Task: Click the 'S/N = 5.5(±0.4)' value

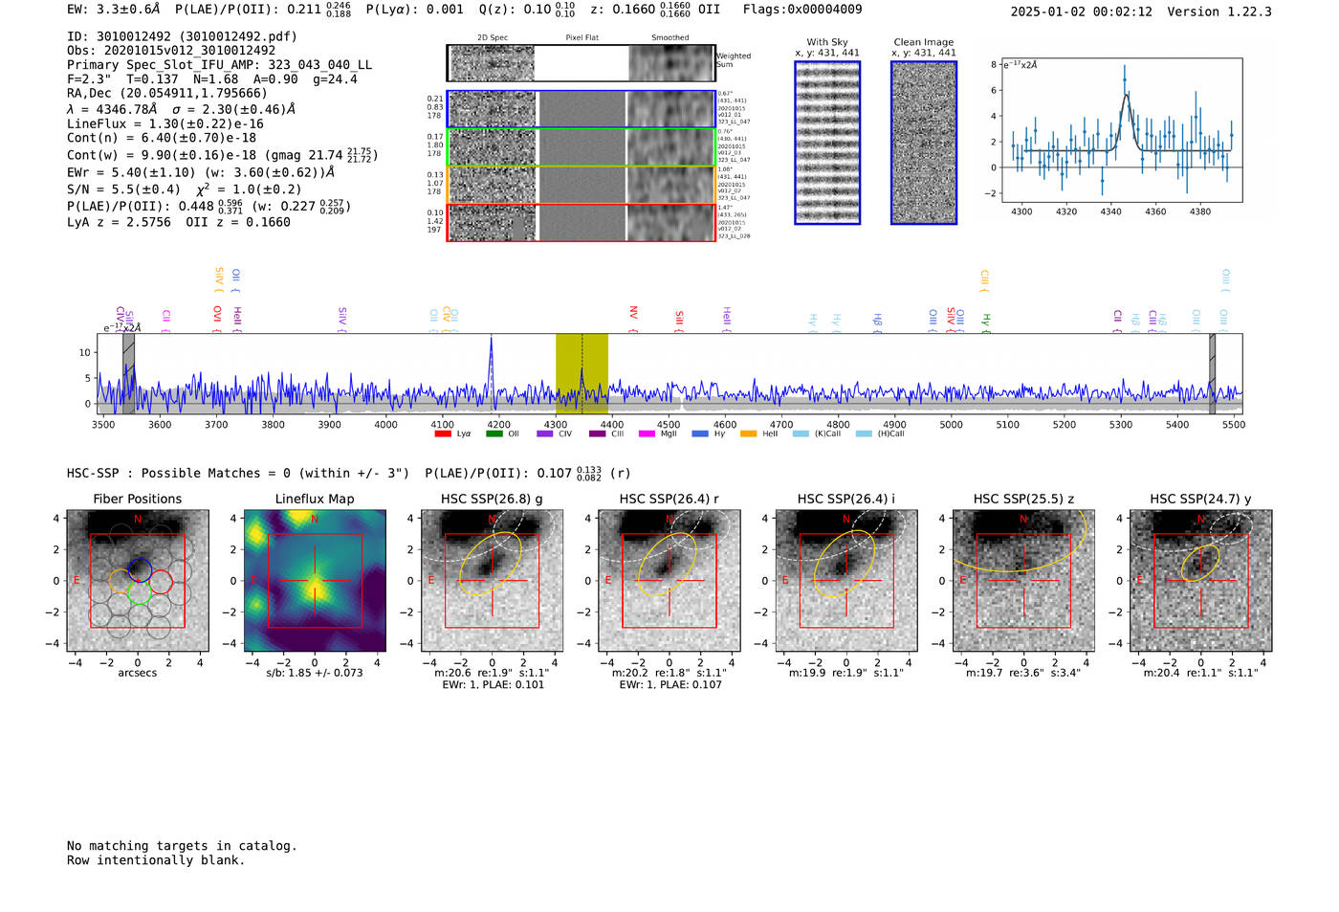Action: (124, 189)
